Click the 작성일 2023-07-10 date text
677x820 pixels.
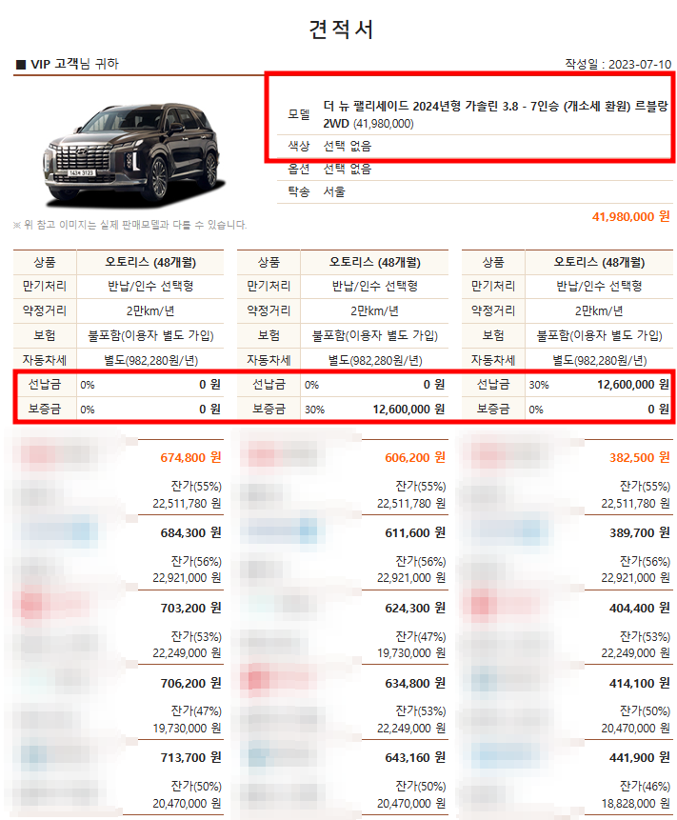617,65
